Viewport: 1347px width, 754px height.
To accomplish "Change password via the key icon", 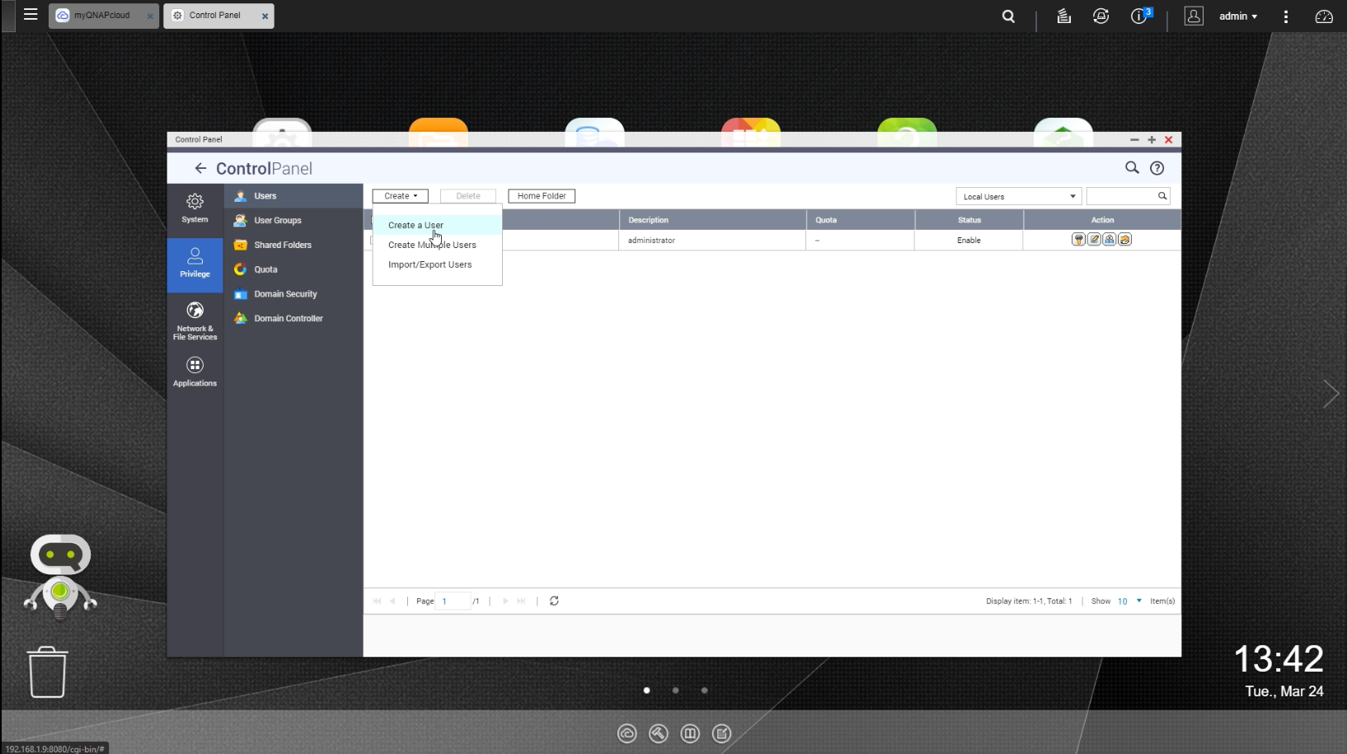I will [x=1078, y=240].
